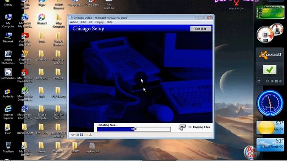Open the Adobe Photoshop shortcut
Image resolution: width=287 pixels, height=161 pixels.
point(8,58)
